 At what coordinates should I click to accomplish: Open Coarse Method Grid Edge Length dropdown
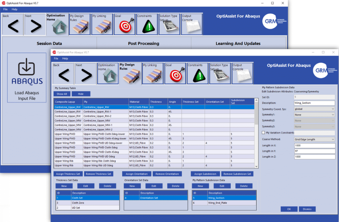pos(315,139)
